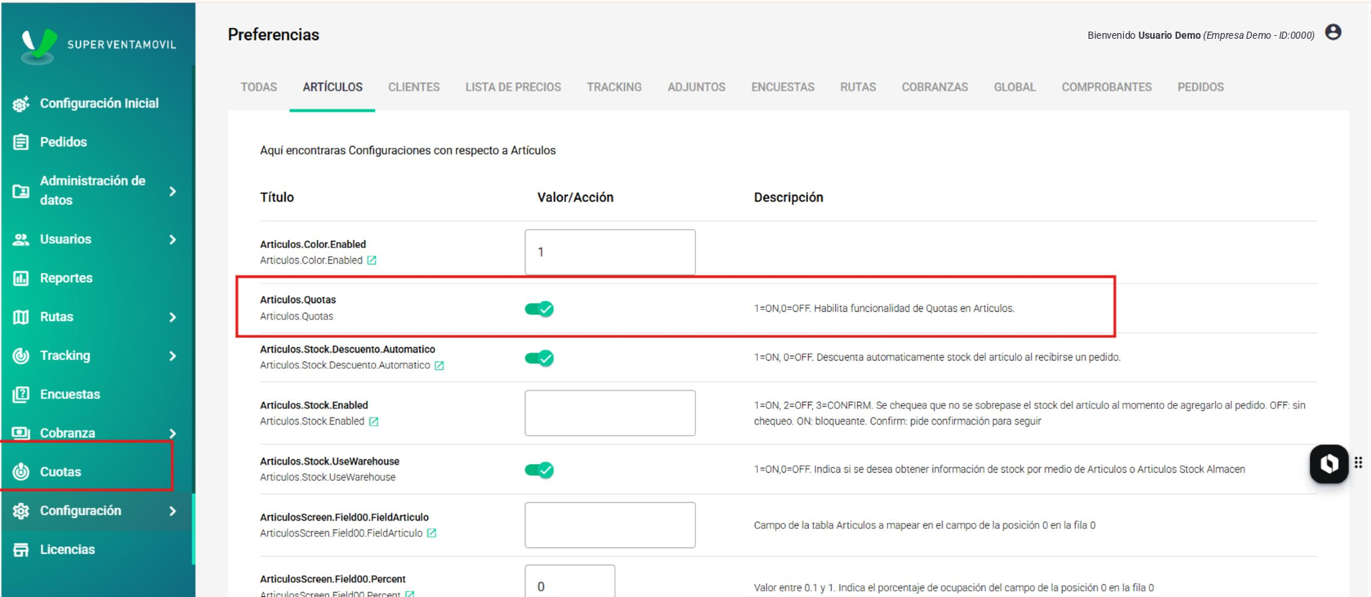Viewport: 1371px width, 597px height.
Task: Click the Administración de datos folder icon
Action: 21,191
